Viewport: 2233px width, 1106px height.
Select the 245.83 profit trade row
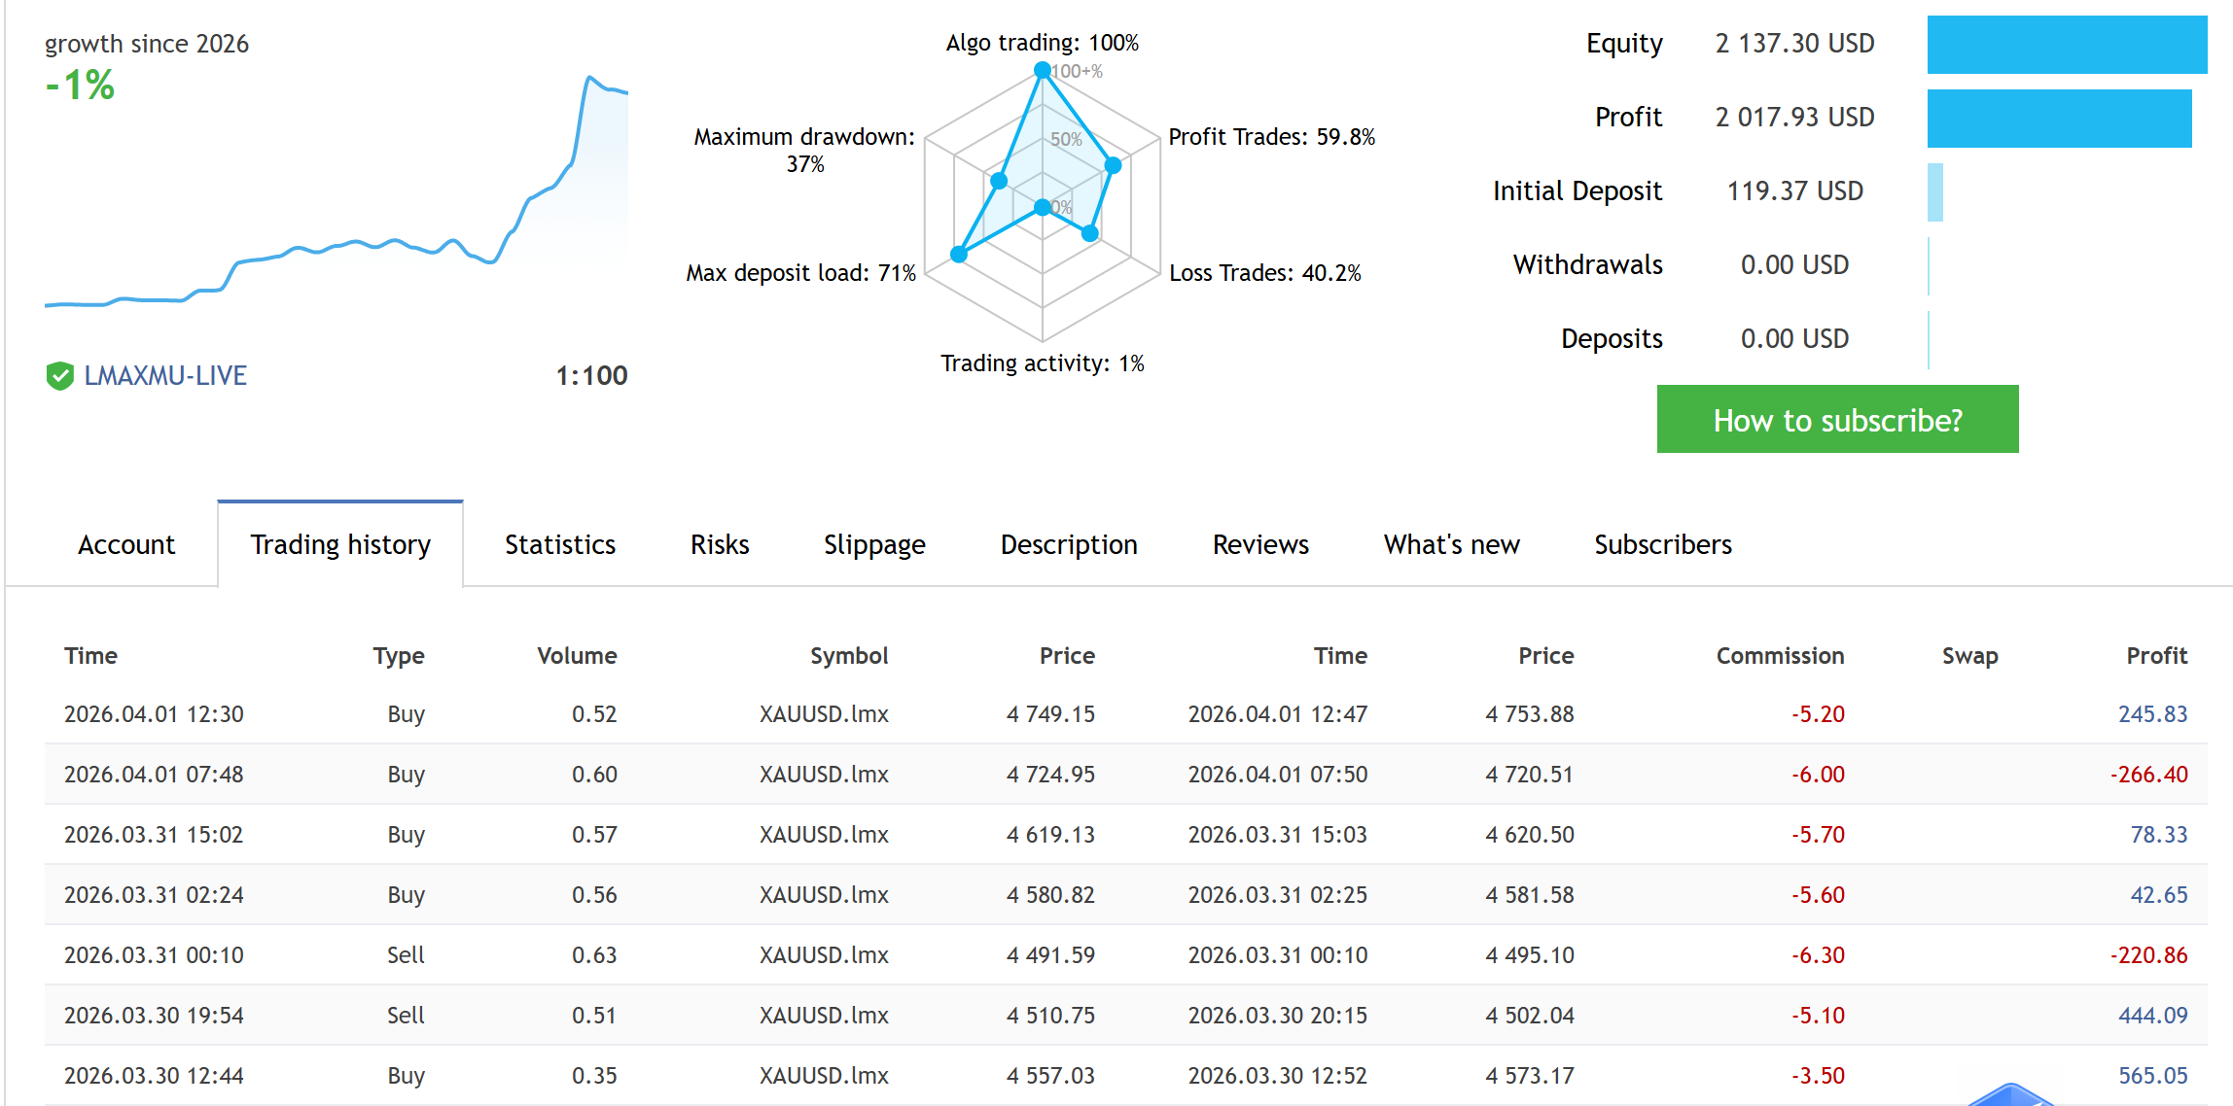coord(1124,714)
